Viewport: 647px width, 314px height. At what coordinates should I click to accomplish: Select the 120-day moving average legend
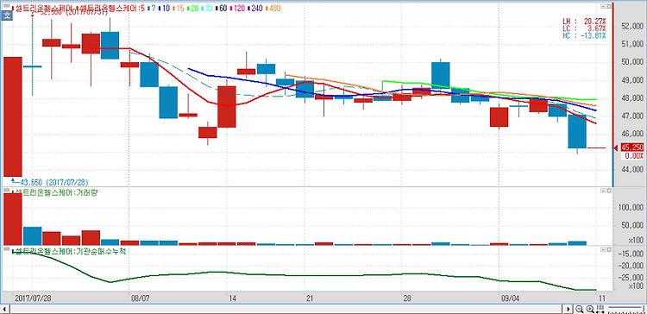(x=237, y=9)
